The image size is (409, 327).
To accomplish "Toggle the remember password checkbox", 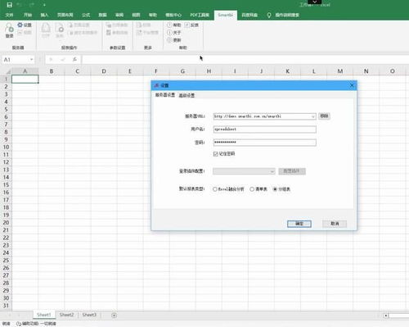I will (x=215, y=154).
